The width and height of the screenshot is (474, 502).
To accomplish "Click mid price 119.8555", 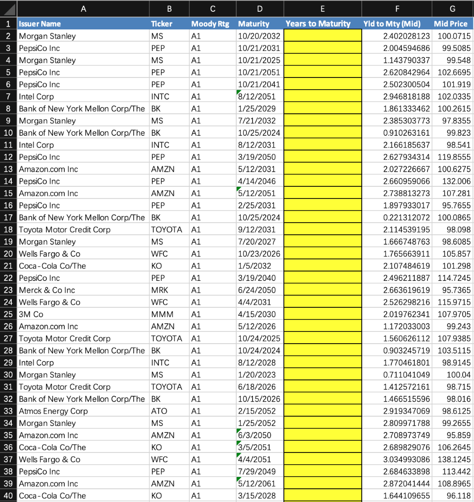I will point(453,157).
